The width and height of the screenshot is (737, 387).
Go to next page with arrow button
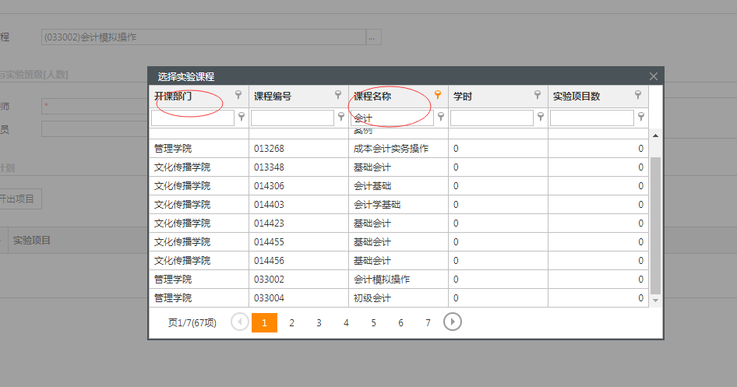(x=453, y=322)
